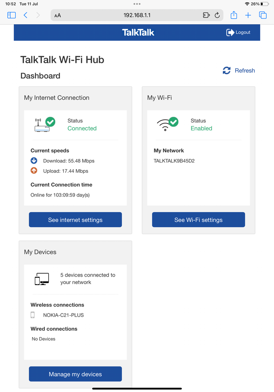Tap the devices computer and phone icon

(42, 279)
